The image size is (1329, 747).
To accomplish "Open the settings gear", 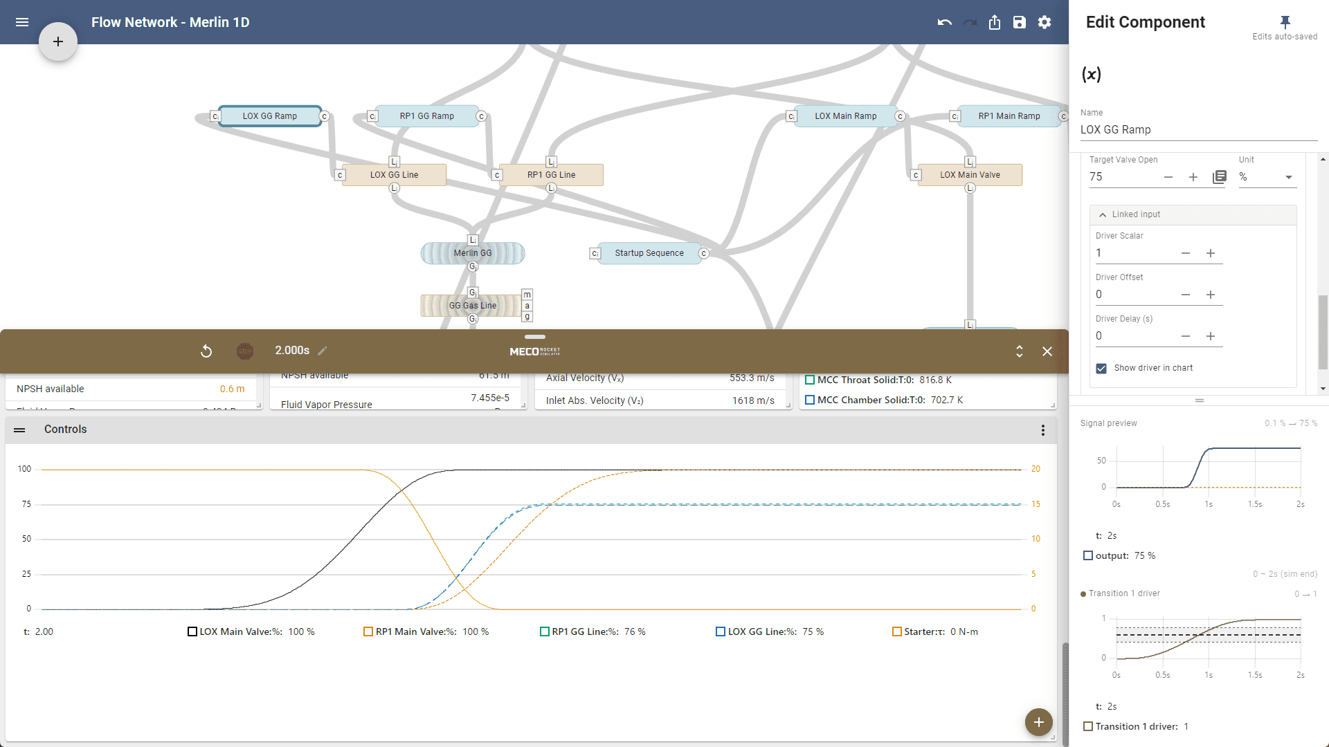I will tap(1045, 22).
